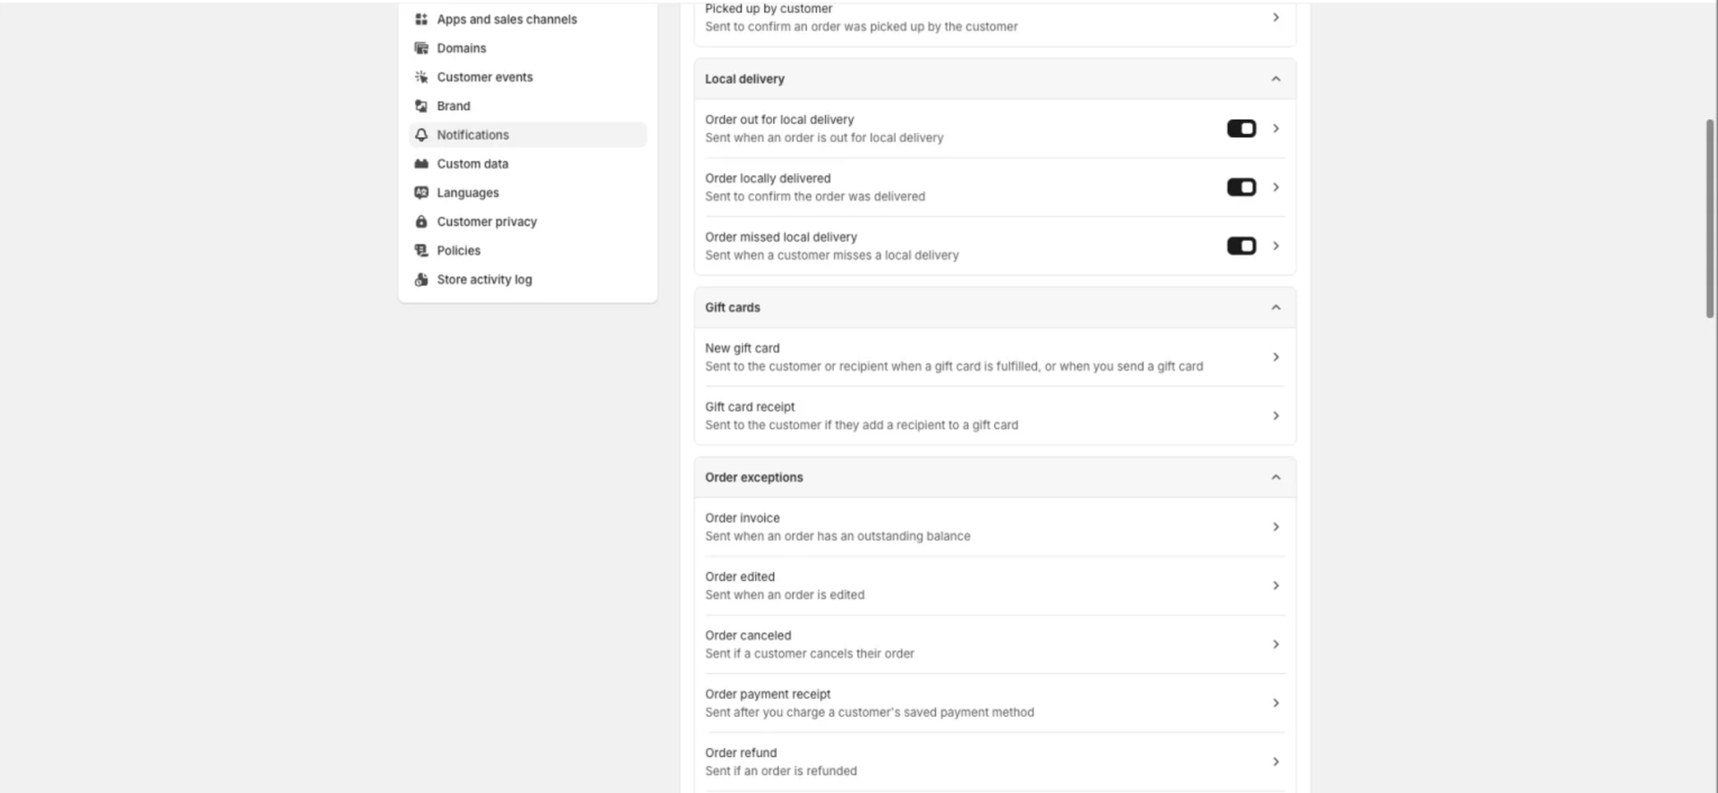Image resolution: width=1718 pixels, height=793 pixels.
Task: Click the Apps and sales channels icon
Action: (x=421, y=19)
